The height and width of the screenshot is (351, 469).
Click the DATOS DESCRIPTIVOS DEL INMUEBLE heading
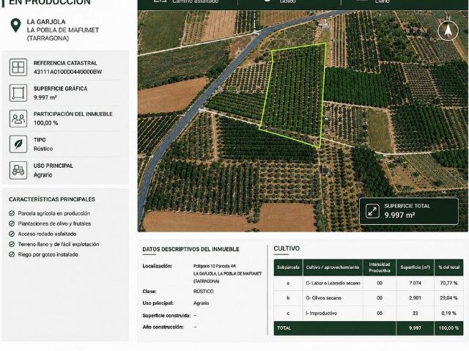(x=191, y=249)
